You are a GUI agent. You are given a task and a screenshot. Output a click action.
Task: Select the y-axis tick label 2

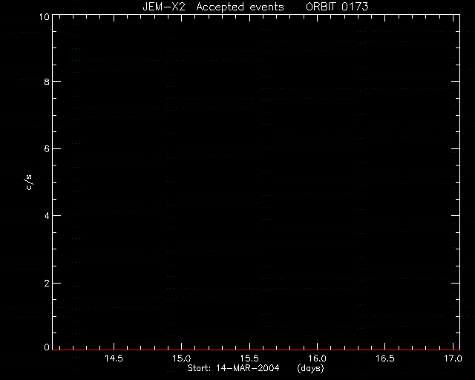pyautogui.click(x=47, y=284)
